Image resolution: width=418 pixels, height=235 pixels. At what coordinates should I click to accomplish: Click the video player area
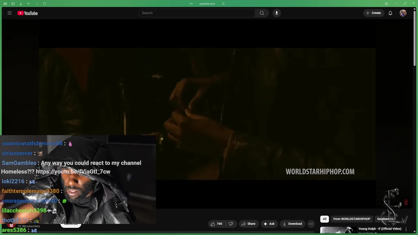coord(207,114)
